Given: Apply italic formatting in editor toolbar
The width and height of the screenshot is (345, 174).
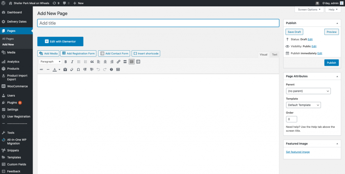Looking at the screenshot, I should coord(72,62).
